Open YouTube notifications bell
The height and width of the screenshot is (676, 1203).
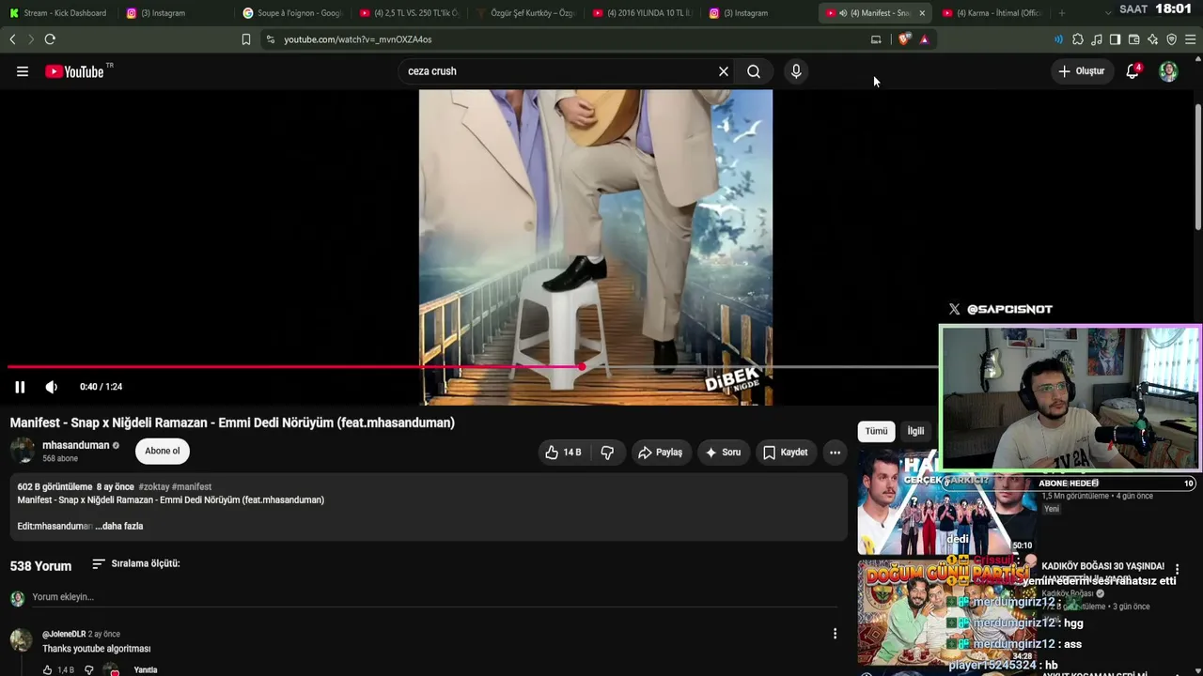(1133, 71)
